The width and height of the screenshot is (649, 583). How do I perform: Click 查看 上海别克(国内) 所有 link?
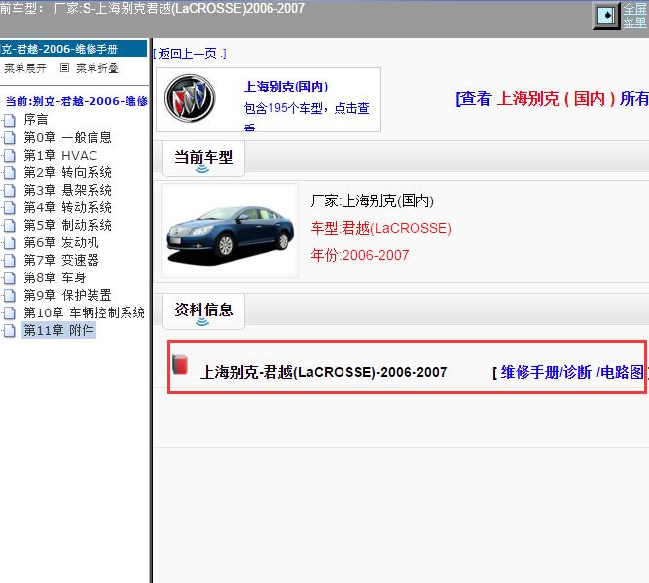click(552, 98)
